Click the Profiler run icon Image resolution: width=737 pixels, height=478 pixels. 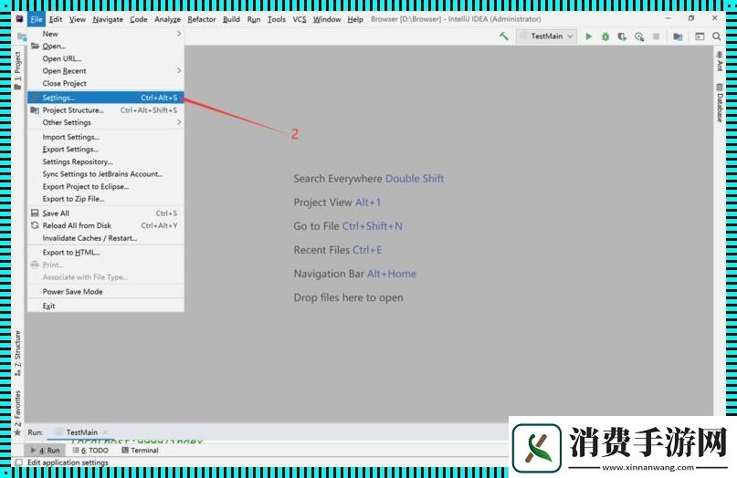(x=639, y=36)
